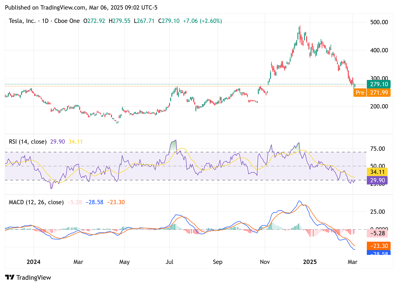Open the Cboe One exchange selector
Screen dimensions: 398x286
(67, 21)
